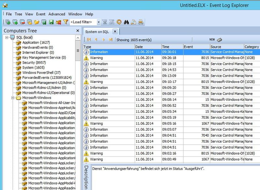This screenshot has height=190, width=260.
Task: Select the Security (8957) log
Action: pyautogui.click(x=34, y=63)
